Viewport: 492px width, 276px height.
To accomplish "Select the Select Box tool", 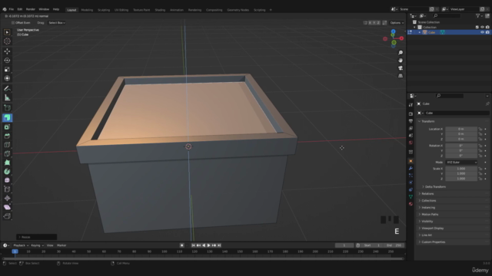I will [x=7, y=32].
